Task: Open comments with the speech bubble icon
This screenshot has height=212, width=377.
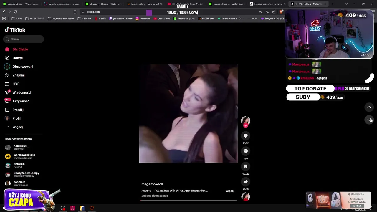Action: [x=245, y=151]
